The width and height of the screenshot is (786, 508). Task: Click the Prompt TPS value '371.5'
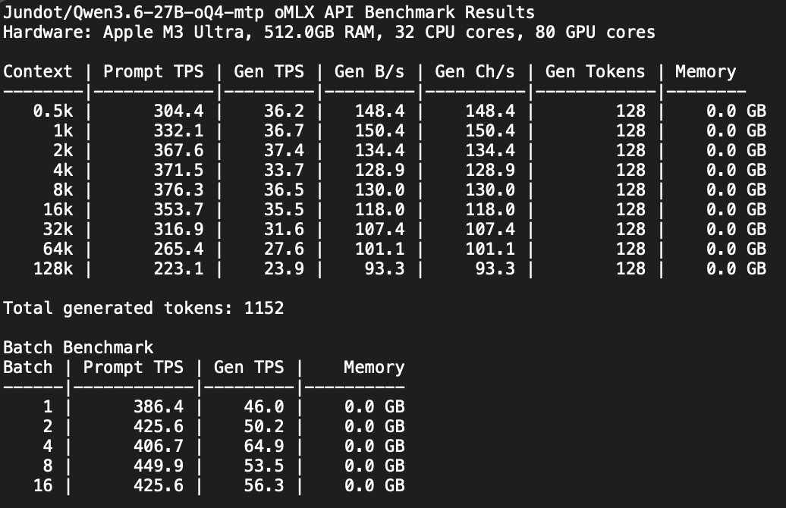click(x=178, y=170)
